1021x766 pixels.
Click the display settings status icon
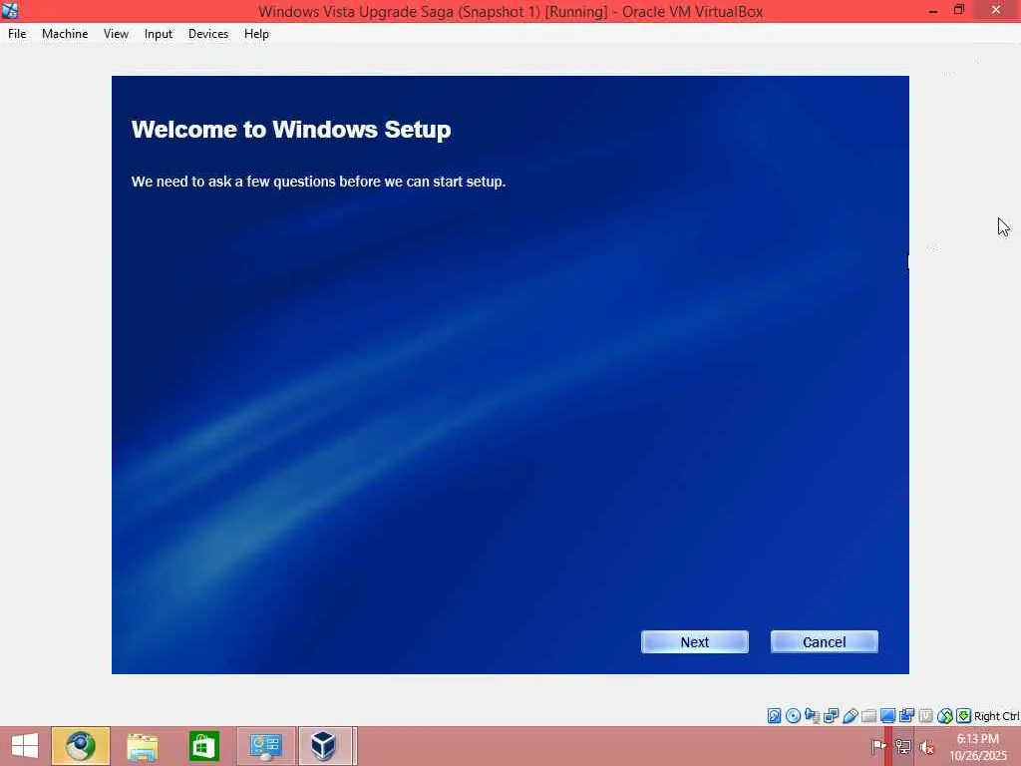[887, 716]
